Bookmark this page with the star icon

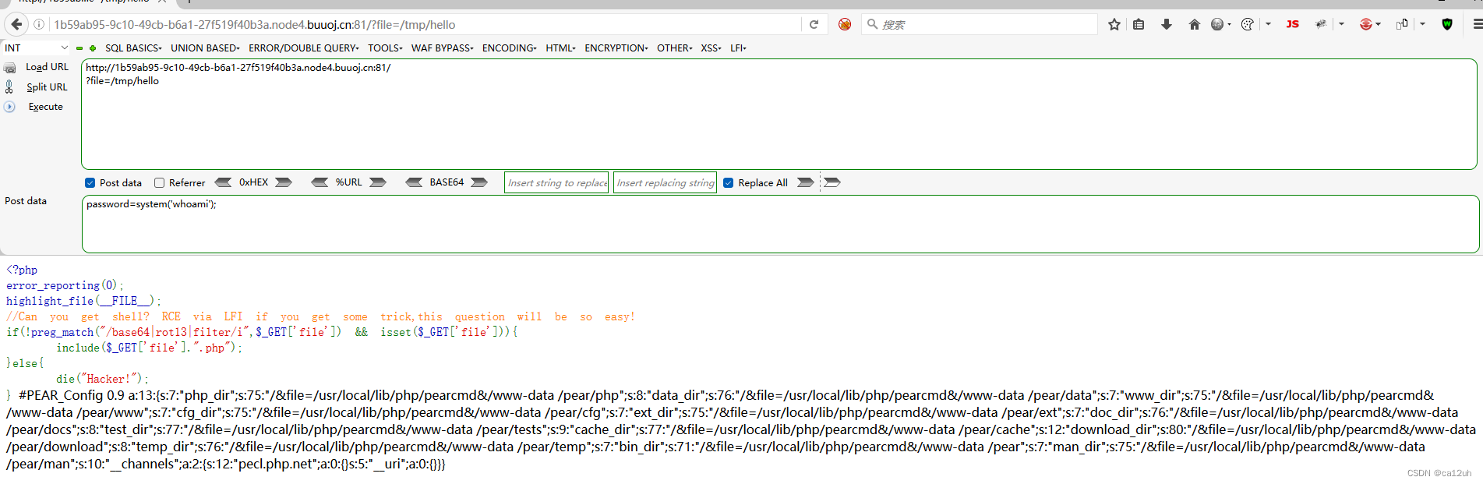(1114, 24)
